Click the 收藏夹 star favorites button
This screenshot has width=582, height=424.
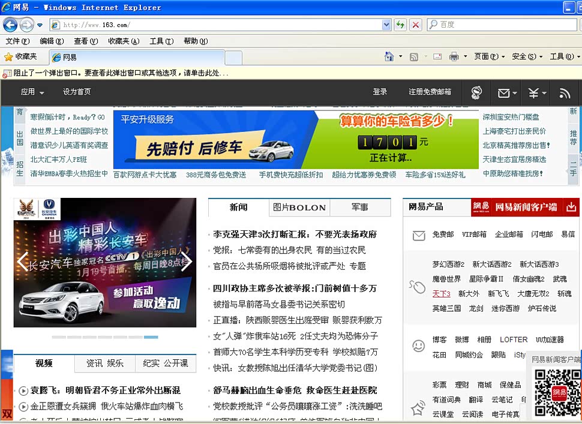20,57
